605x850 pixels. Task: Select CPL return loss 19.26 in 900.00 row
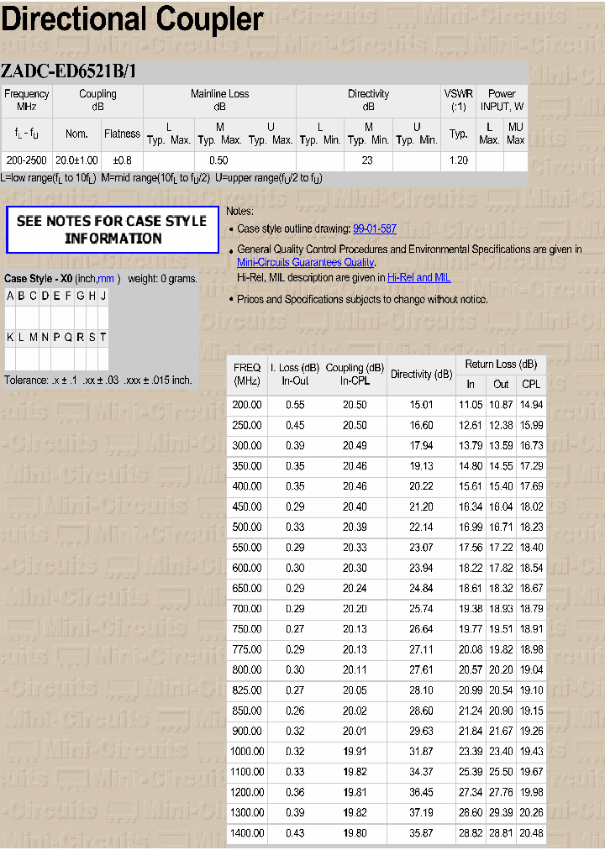coord(531,732)
